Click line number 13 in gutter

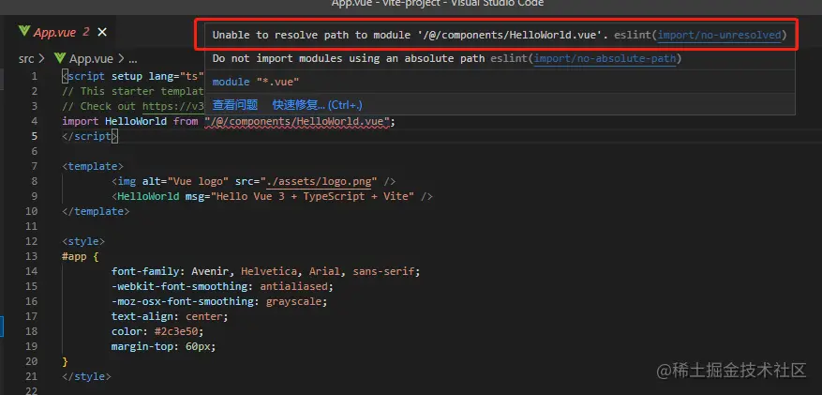click(x=31, y=256)
